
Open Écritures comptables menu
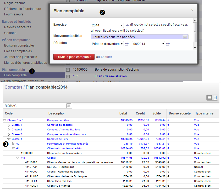click(x=19, y=45)
